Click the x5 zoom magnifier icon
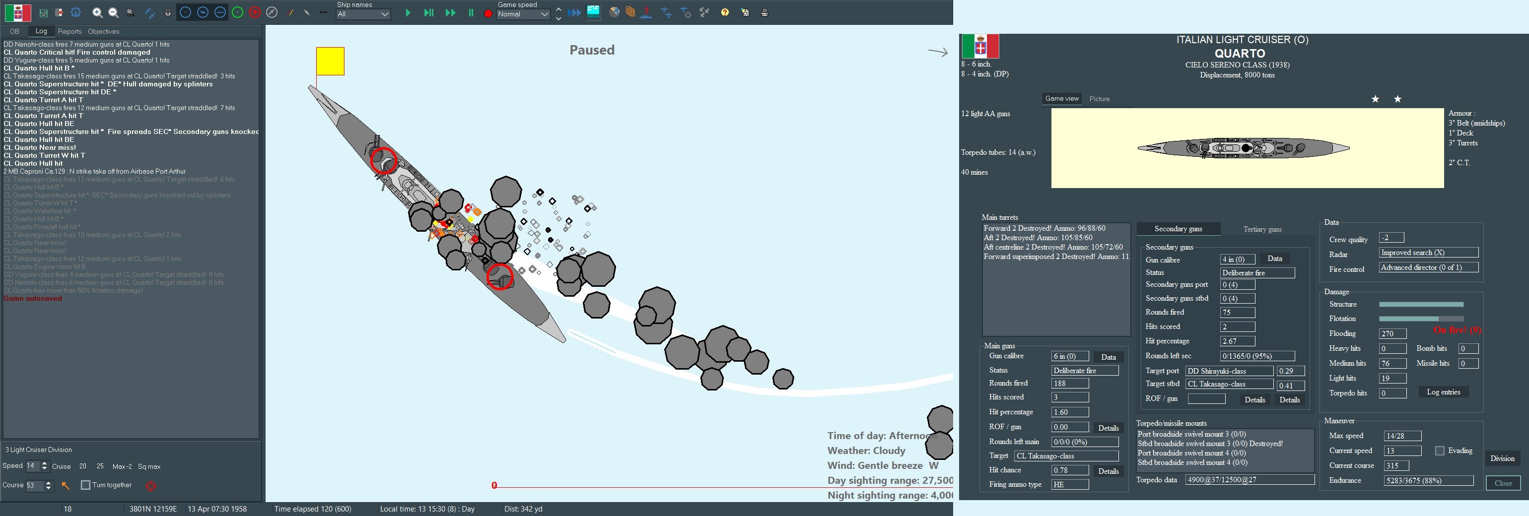 (x=131, y=12)
